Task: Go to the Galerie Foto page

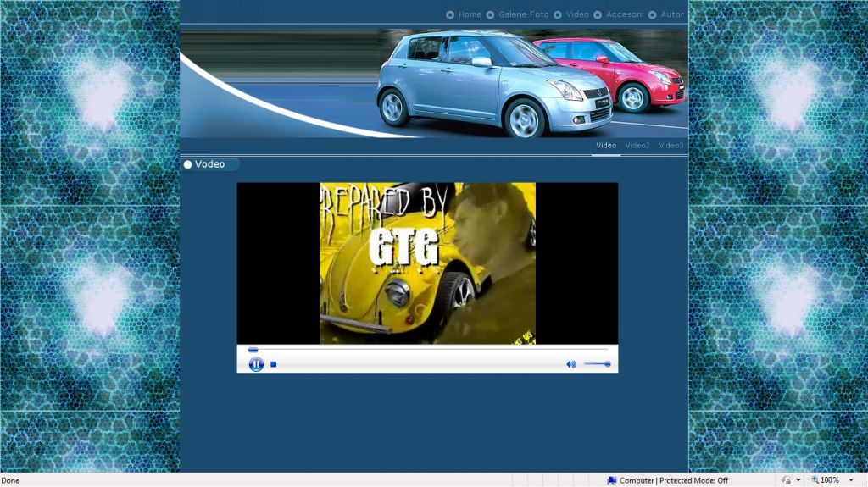Action: (523, 14)
